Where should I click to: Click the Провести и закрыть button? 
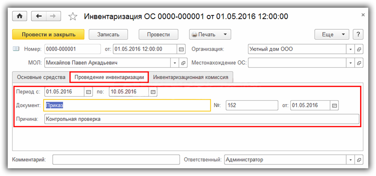pyautogui.click(x=48, y=34)
